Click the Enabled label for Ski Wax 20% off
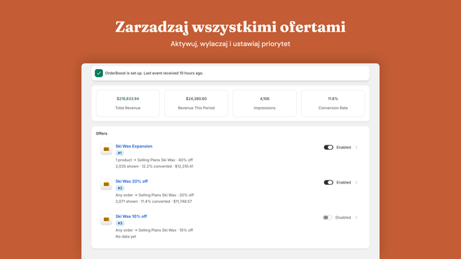 click(344, 182)
